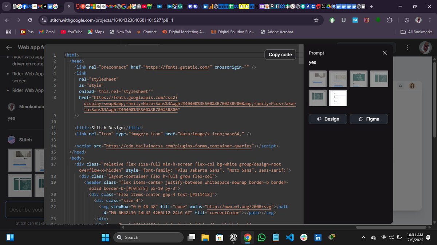Click the cdn.tailwindcss.com script link in code
Screen dimensions: 437x245
pyautogui.click(x=179, y=146)
